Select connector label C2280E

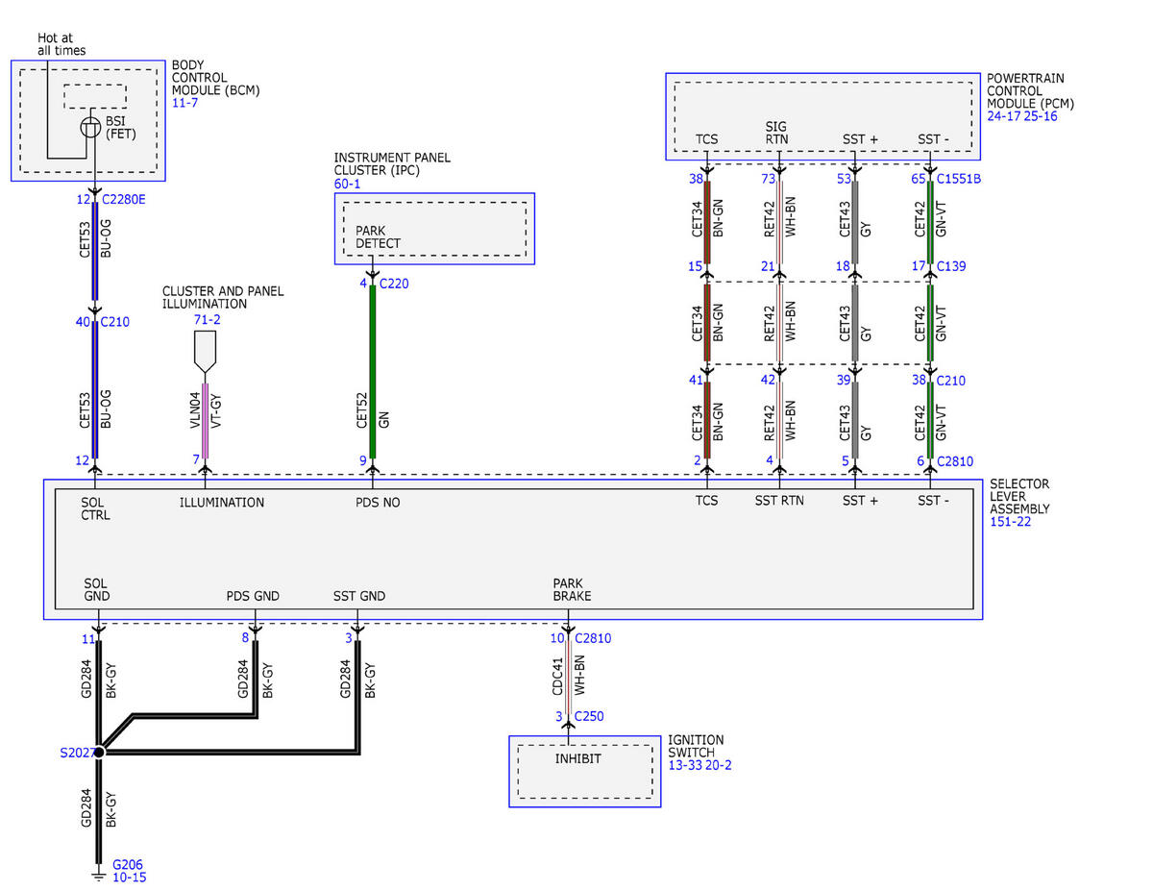[123, 200]
